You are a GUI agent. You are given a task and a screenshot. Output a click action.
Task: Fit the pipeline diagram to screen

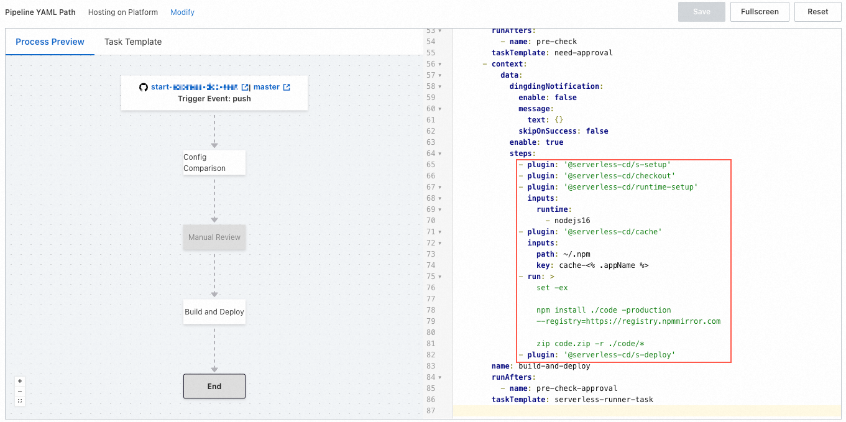20,401
